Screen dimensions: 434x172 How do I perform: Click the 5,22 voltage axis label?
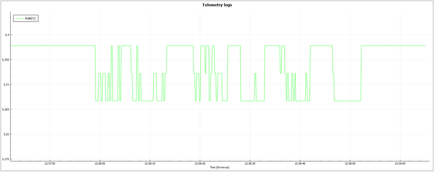pos(6,134)
